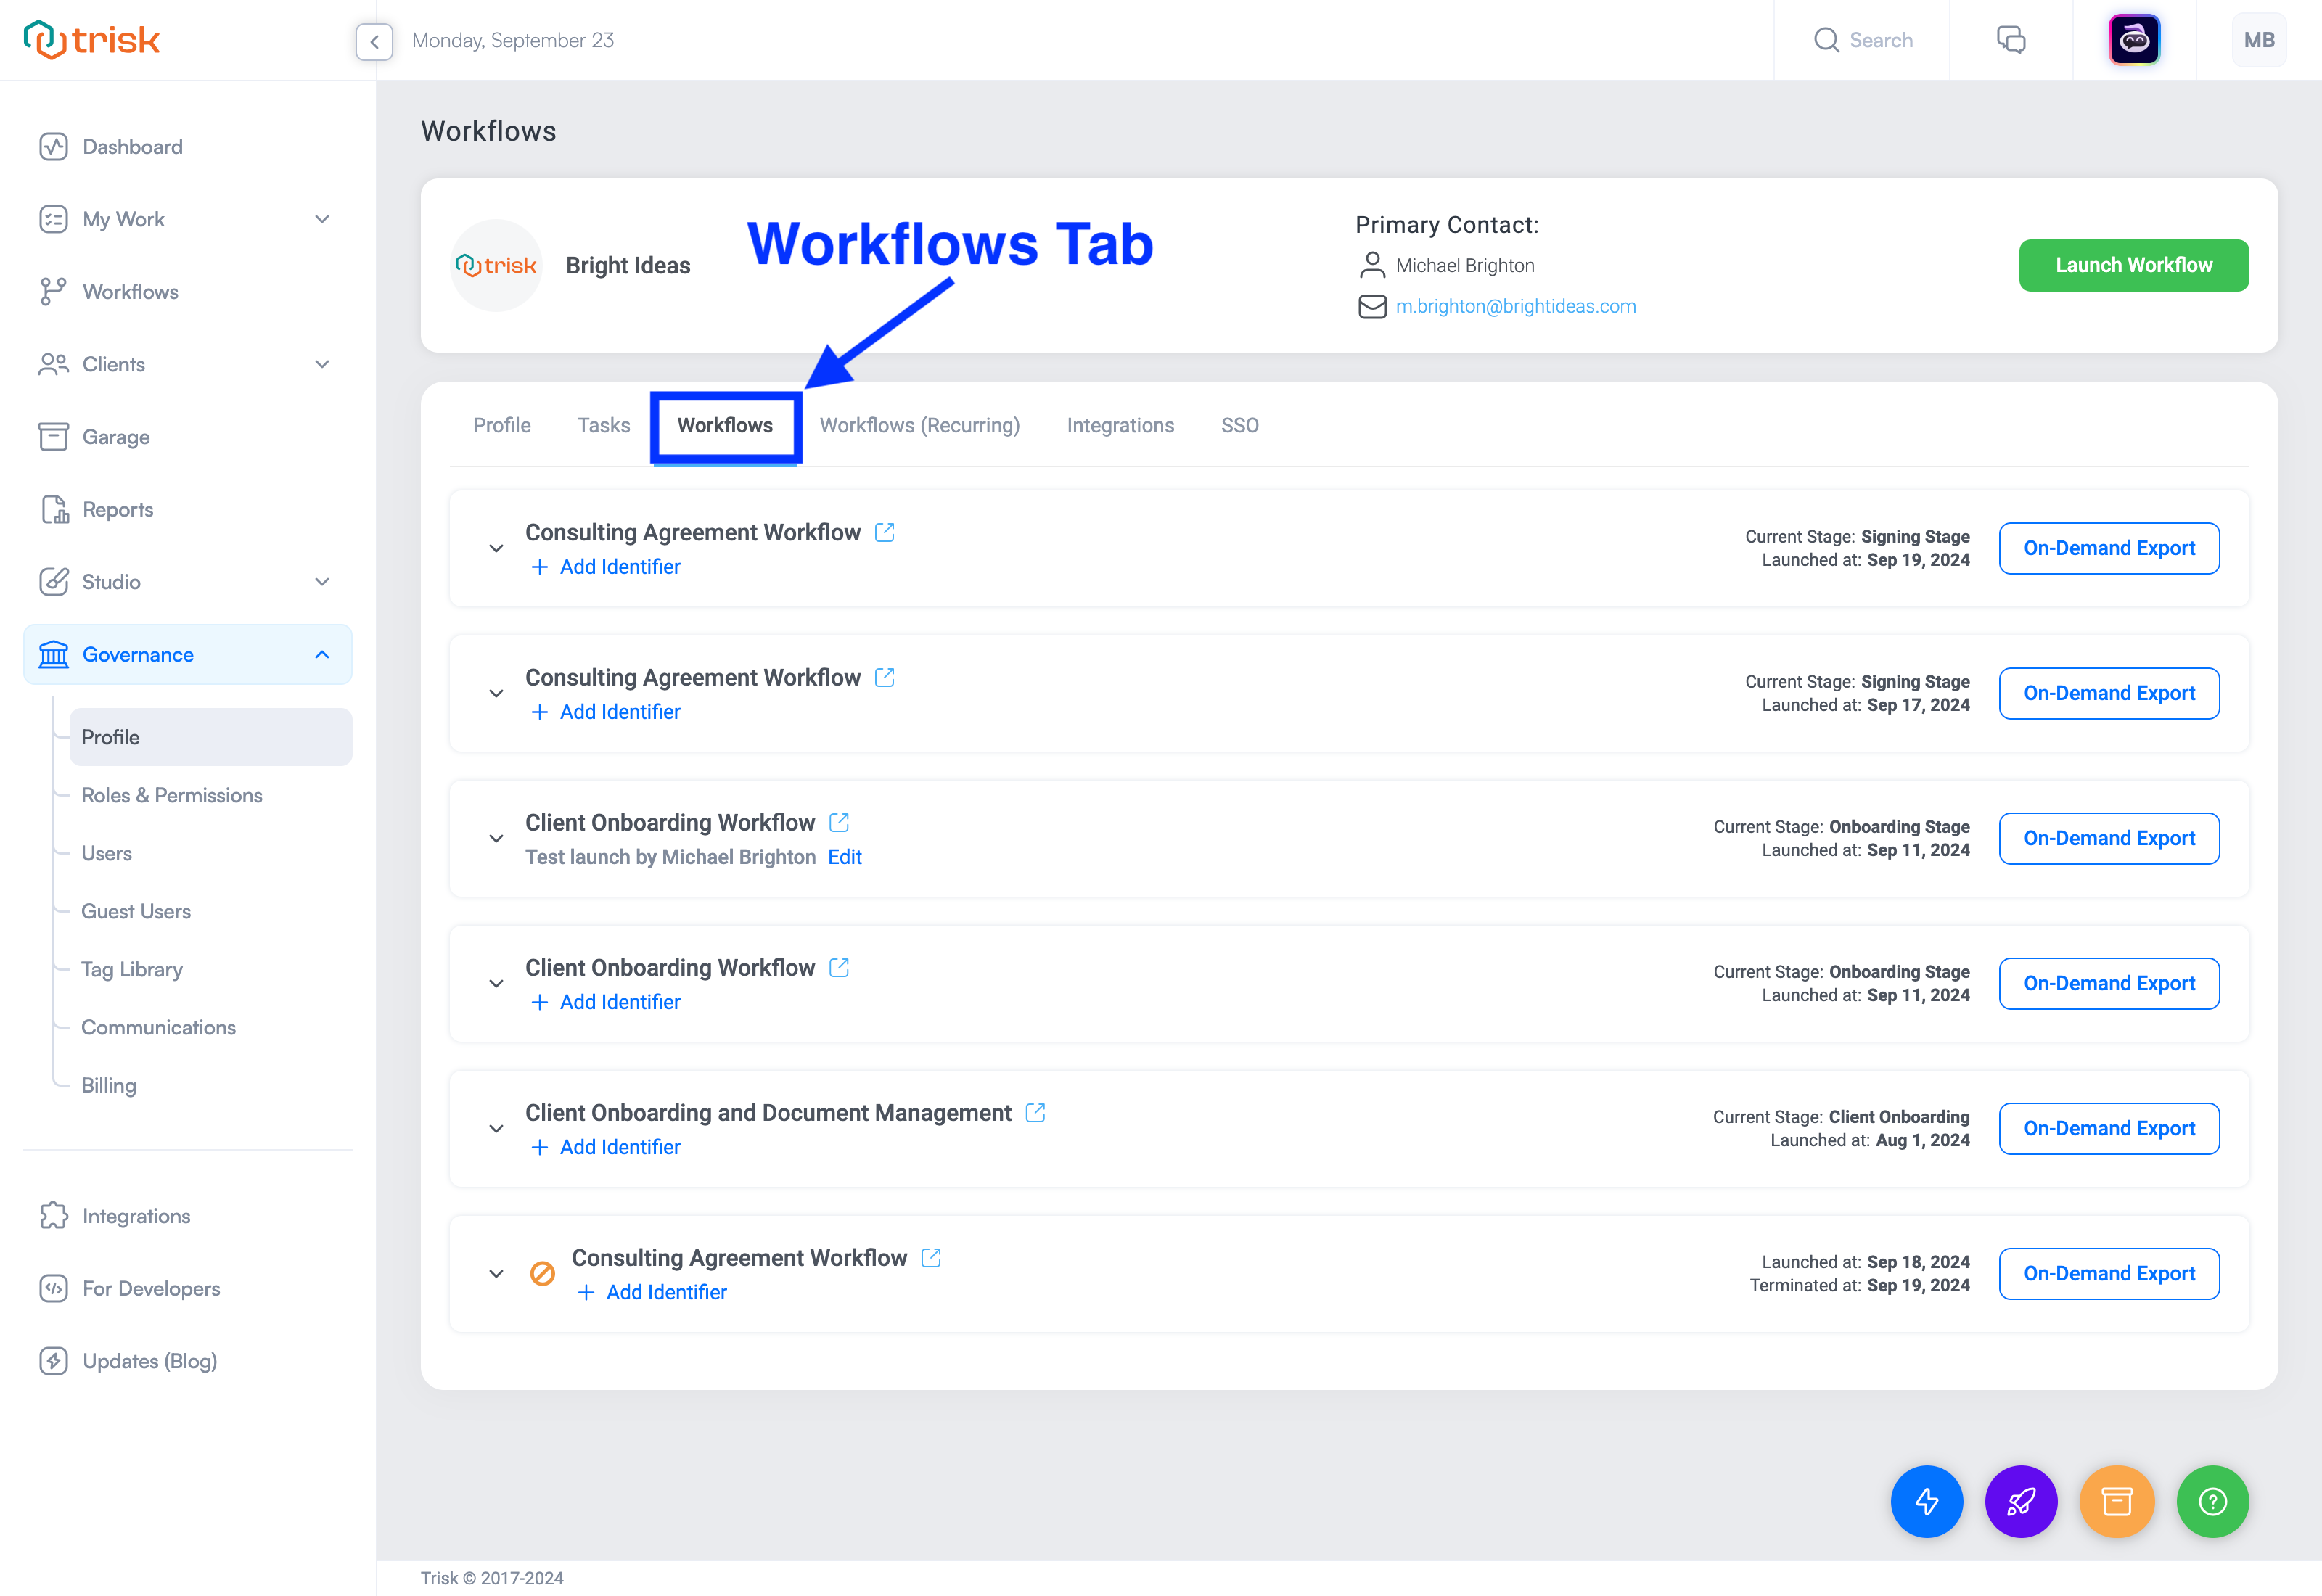Select the Profile tab

point(501,425)
